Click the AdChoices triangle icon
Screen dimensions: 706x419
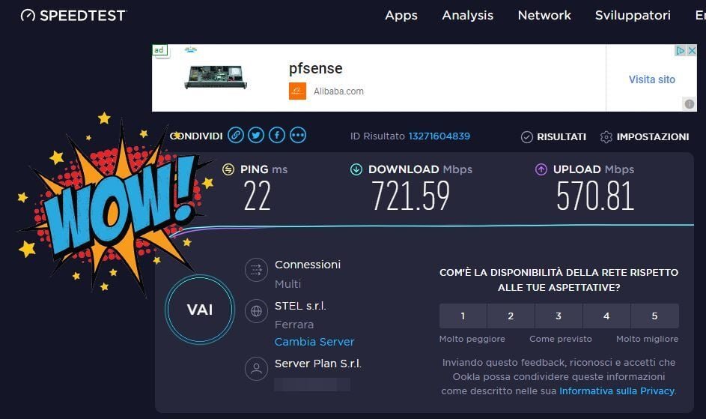681,50
